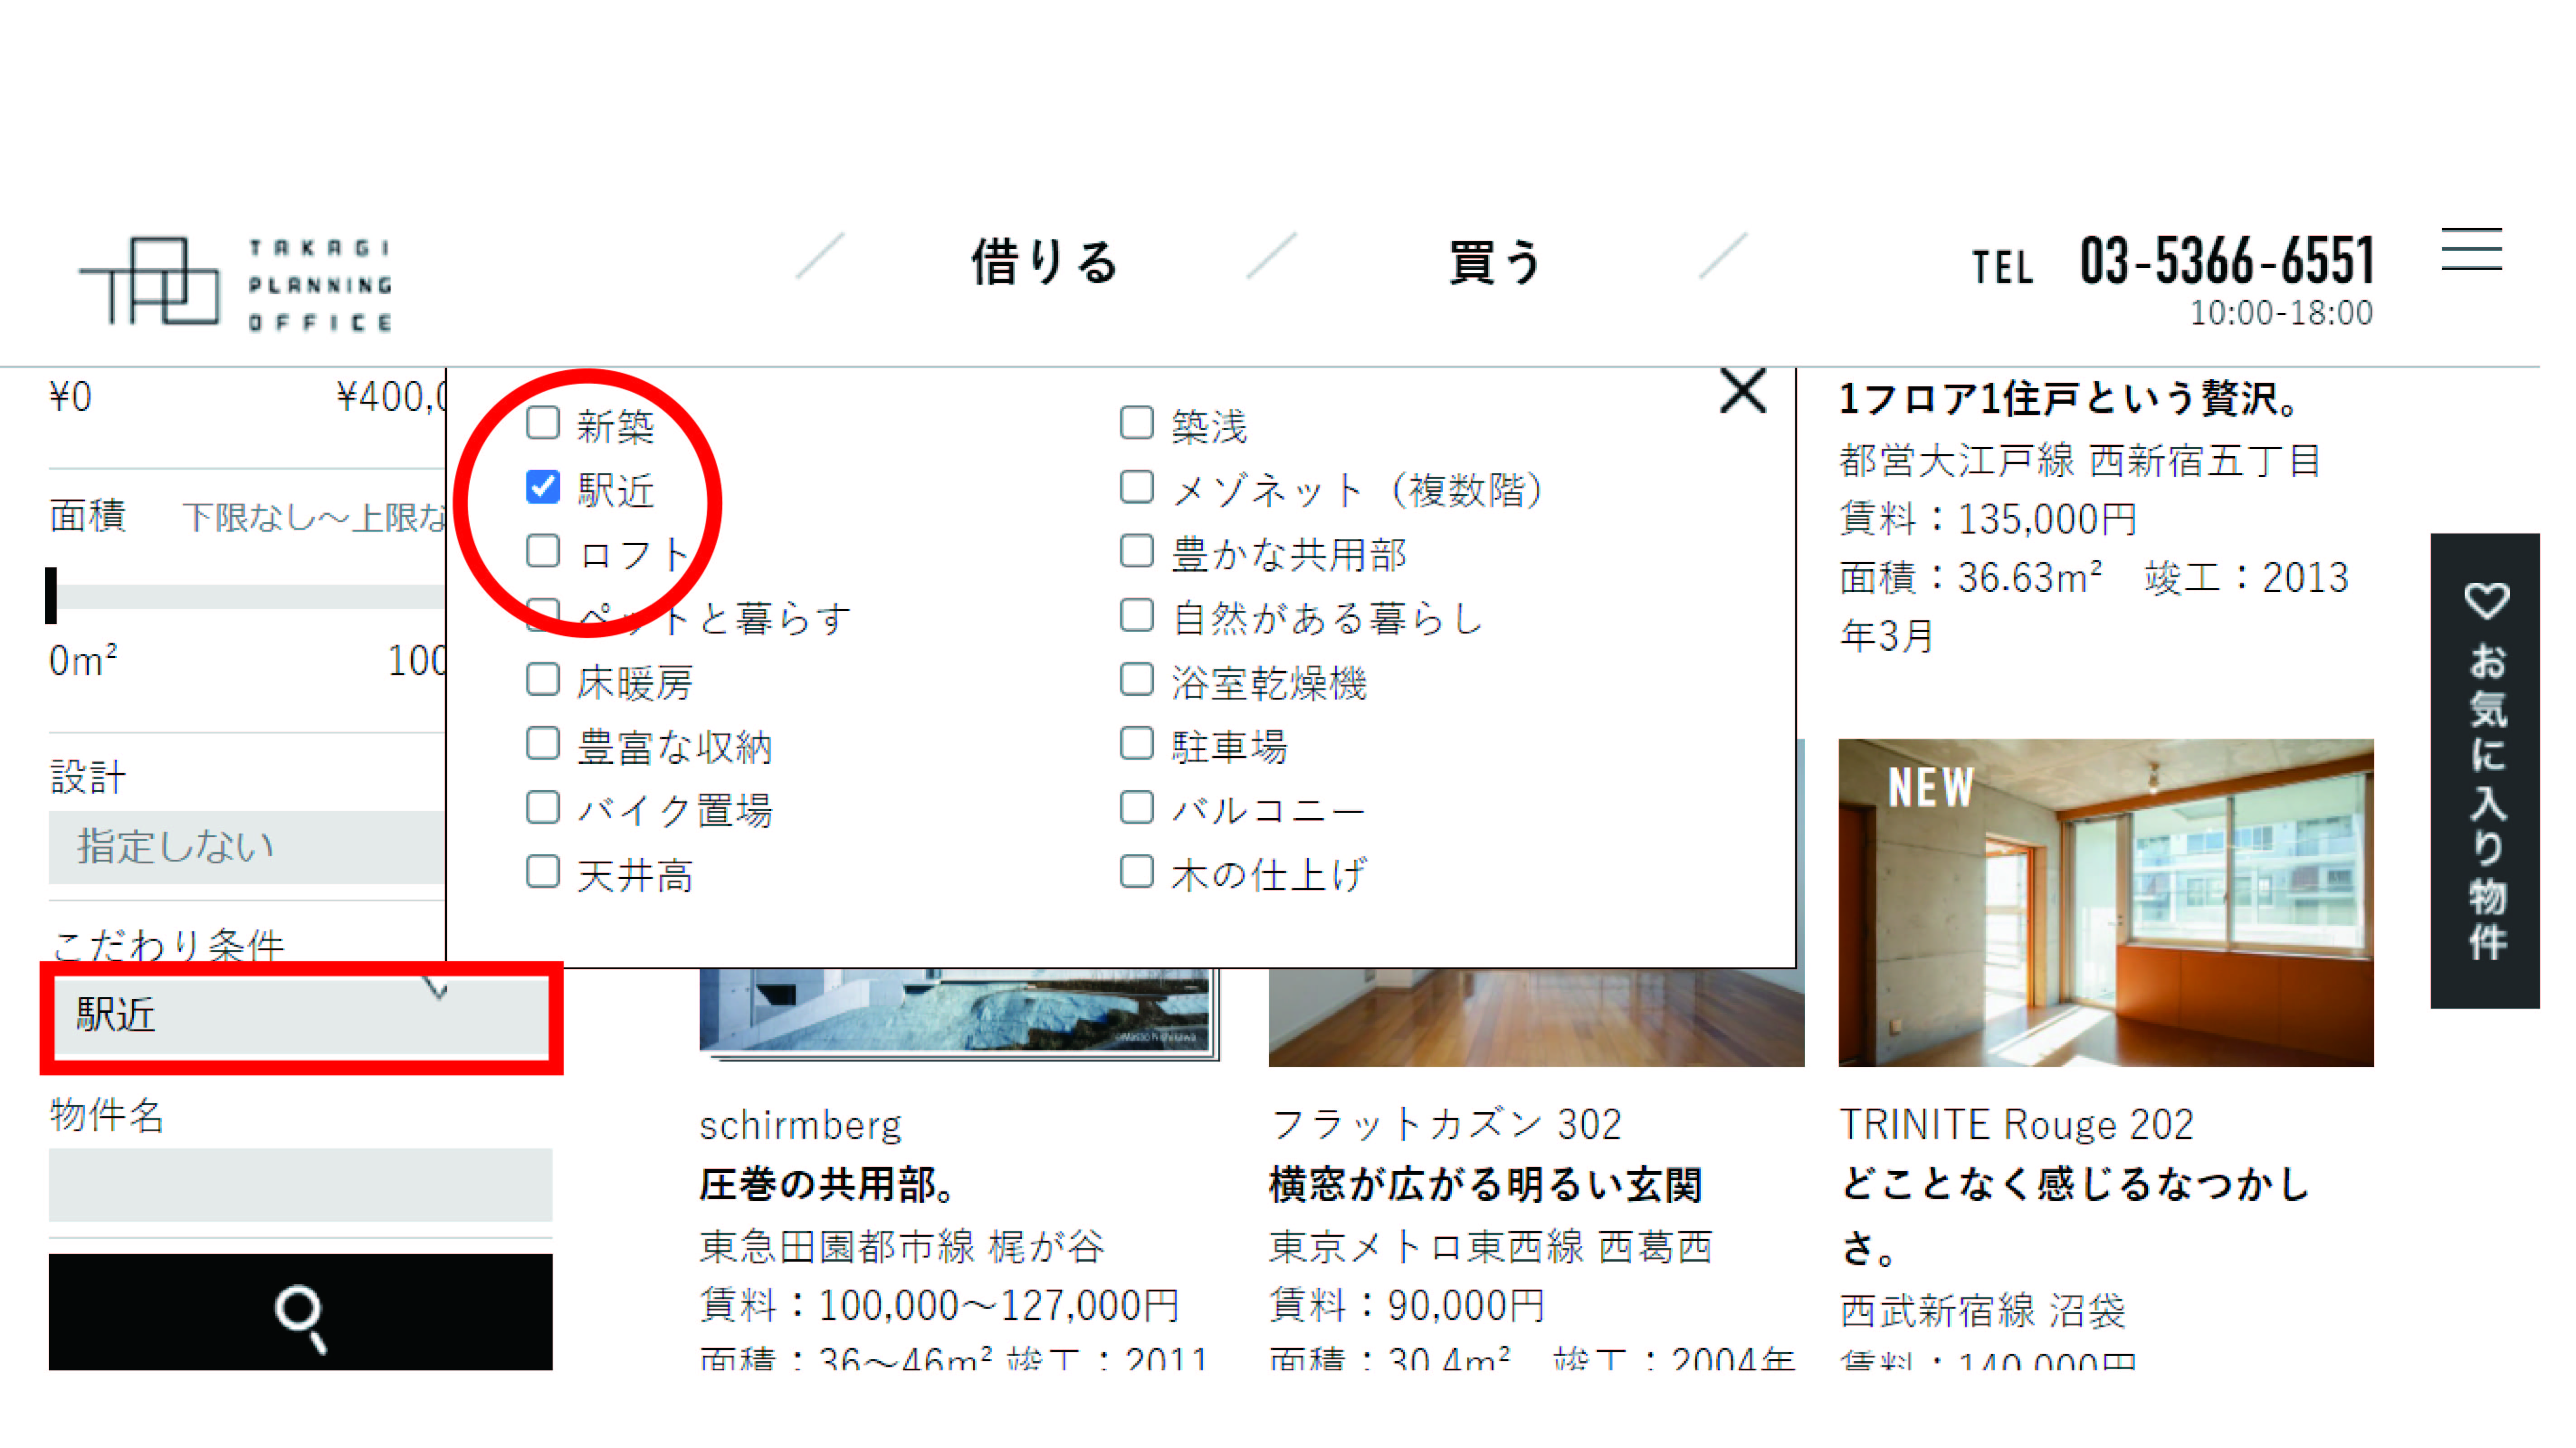Open the TRINITE Rouge 202 listing title
This screenshot has width=2576, height=1448.
click(x=2016, y=1124)
